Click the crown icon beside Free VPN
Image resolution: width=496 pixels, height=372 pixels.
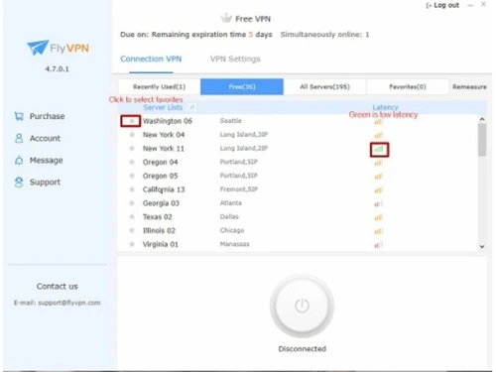(226, 18)
